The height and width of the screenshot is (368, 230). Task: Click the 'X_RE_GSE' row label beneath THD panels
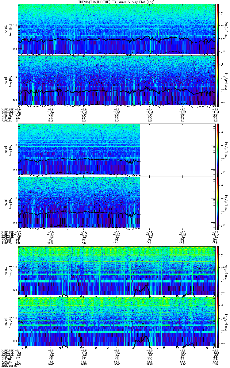[x=8, y=232]
